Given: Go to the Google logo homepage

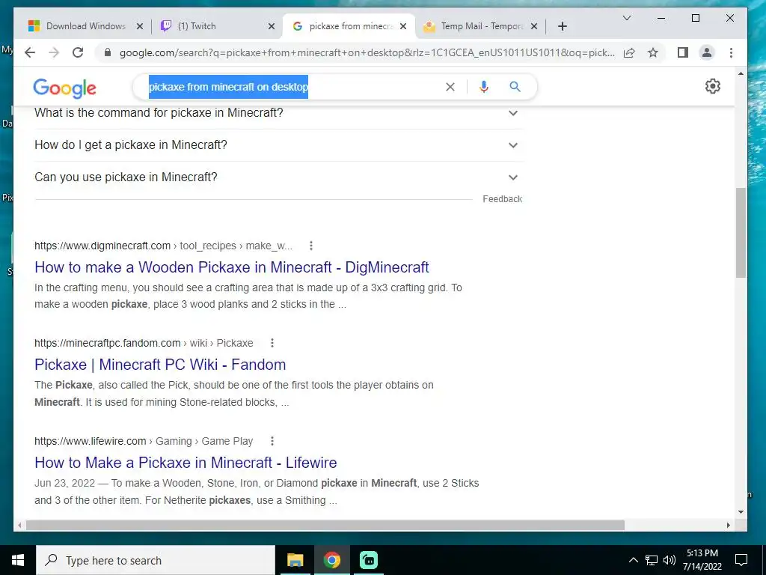Looking at the screenshot, I should click(x=64, y=88).
